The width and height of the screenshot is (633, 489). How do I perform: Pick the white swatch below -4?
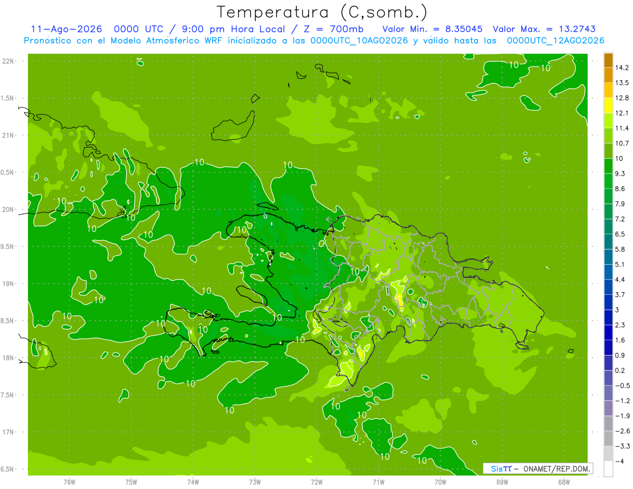[x=608, y=469]
